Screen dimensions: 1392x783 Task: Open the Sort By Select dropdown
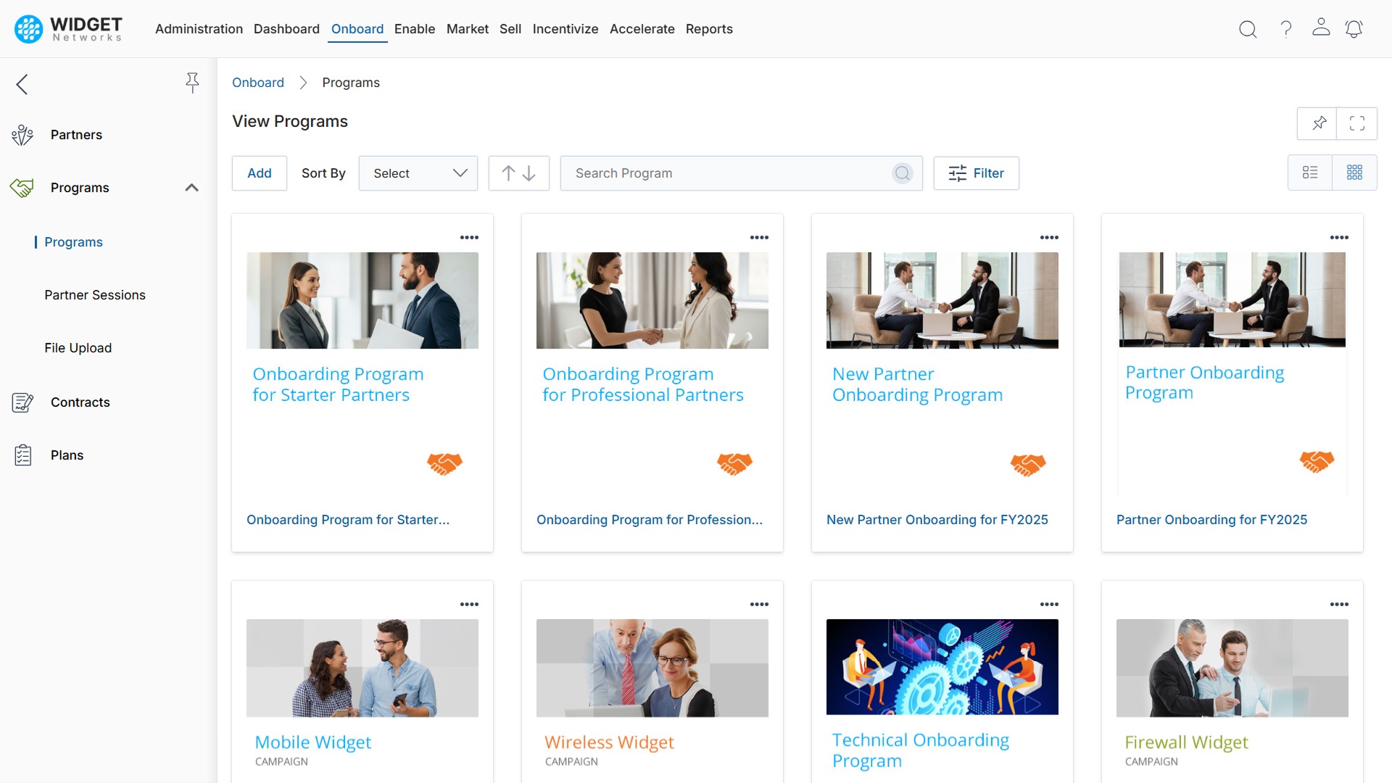418,173
